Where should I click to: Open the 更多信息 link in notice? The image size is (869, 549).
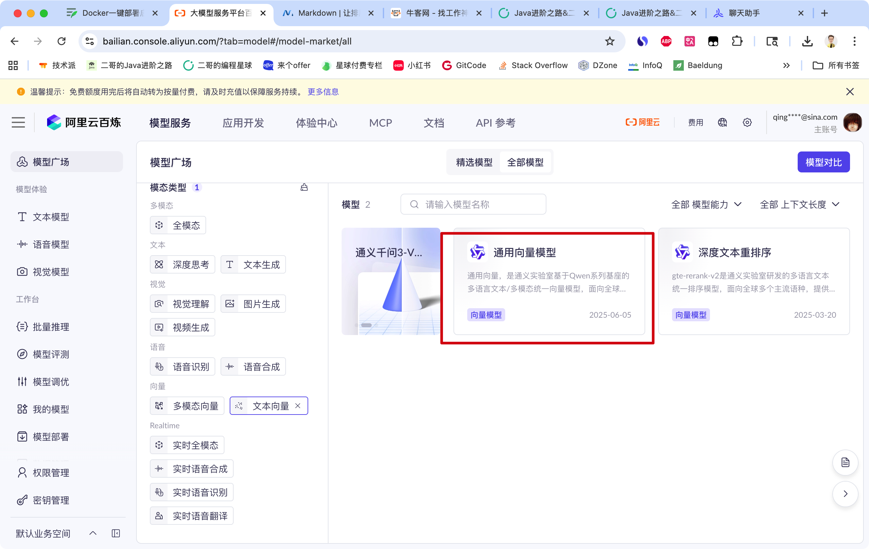coord(323,92)
